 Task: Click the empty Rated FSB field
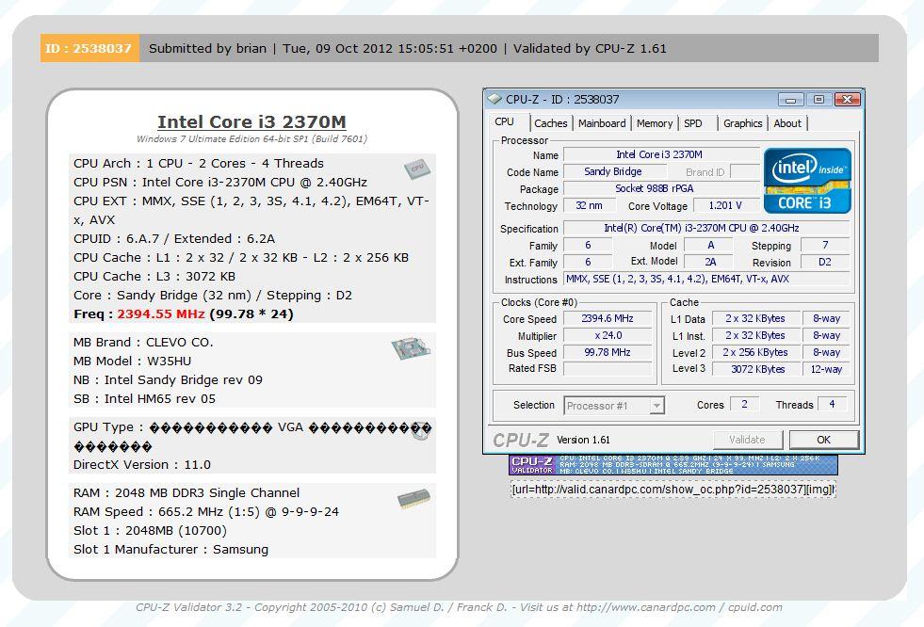[608, 368]
